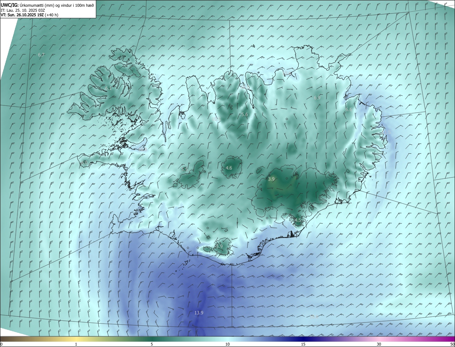Click the '10' tick on the colour scale

227,344
